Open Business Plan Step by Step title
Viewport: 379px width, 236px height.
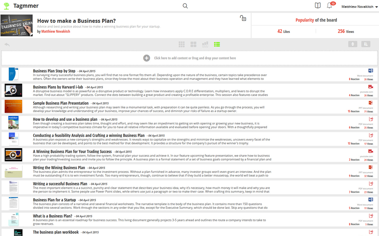(54, 71)
